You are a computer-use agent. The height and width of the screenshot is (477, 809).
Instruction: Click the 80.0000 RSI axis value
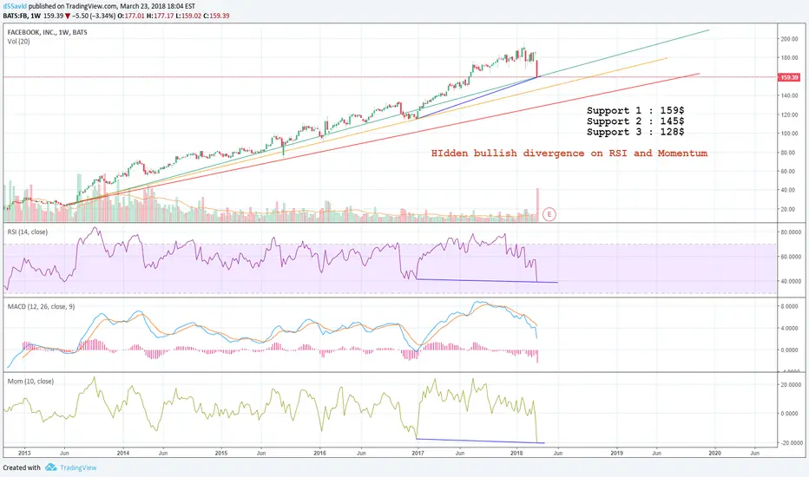[x=791, y=232]
